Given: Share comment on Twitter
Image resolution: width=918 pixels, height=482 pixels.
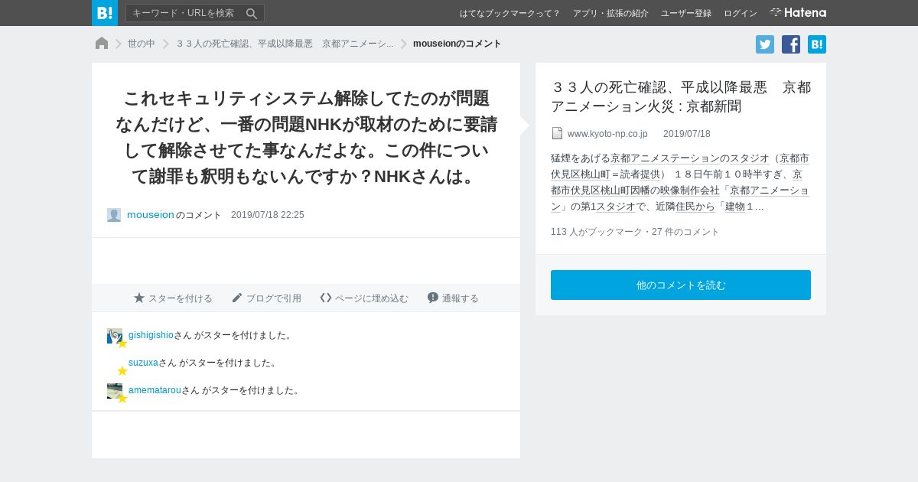Looking at the screenshot, I should pyautogui.click(x=765, y=44).
